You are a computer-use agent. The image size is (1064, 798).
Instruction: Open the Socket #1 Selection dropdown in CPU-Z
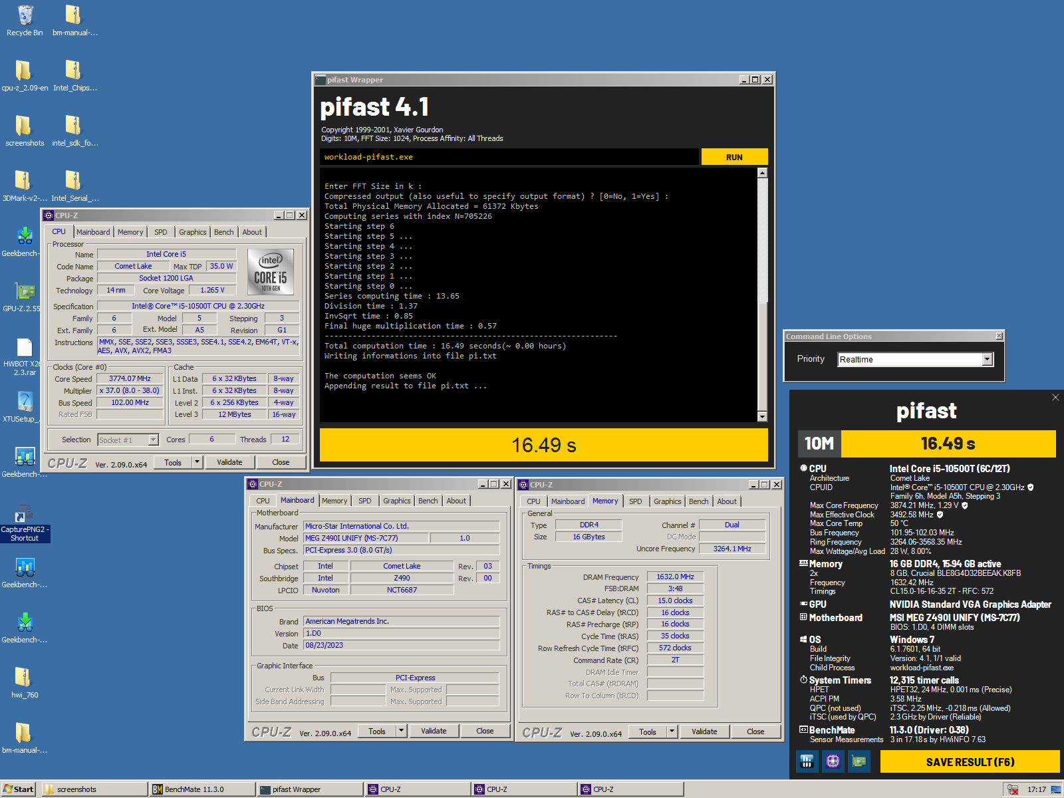[154, 440]
